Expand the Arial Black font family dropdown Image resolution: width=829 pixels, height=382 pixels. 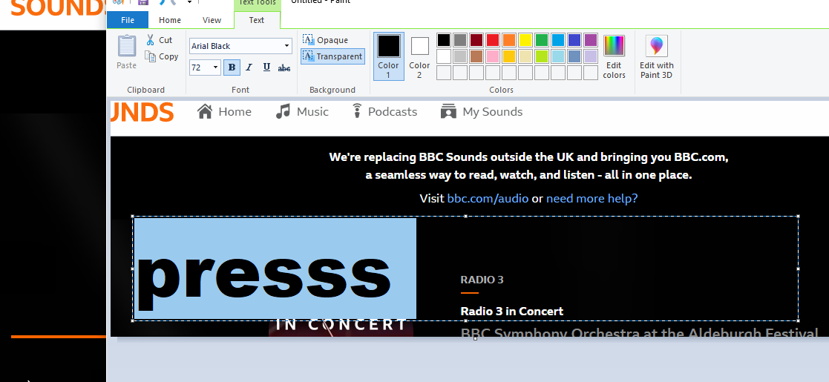287,46
